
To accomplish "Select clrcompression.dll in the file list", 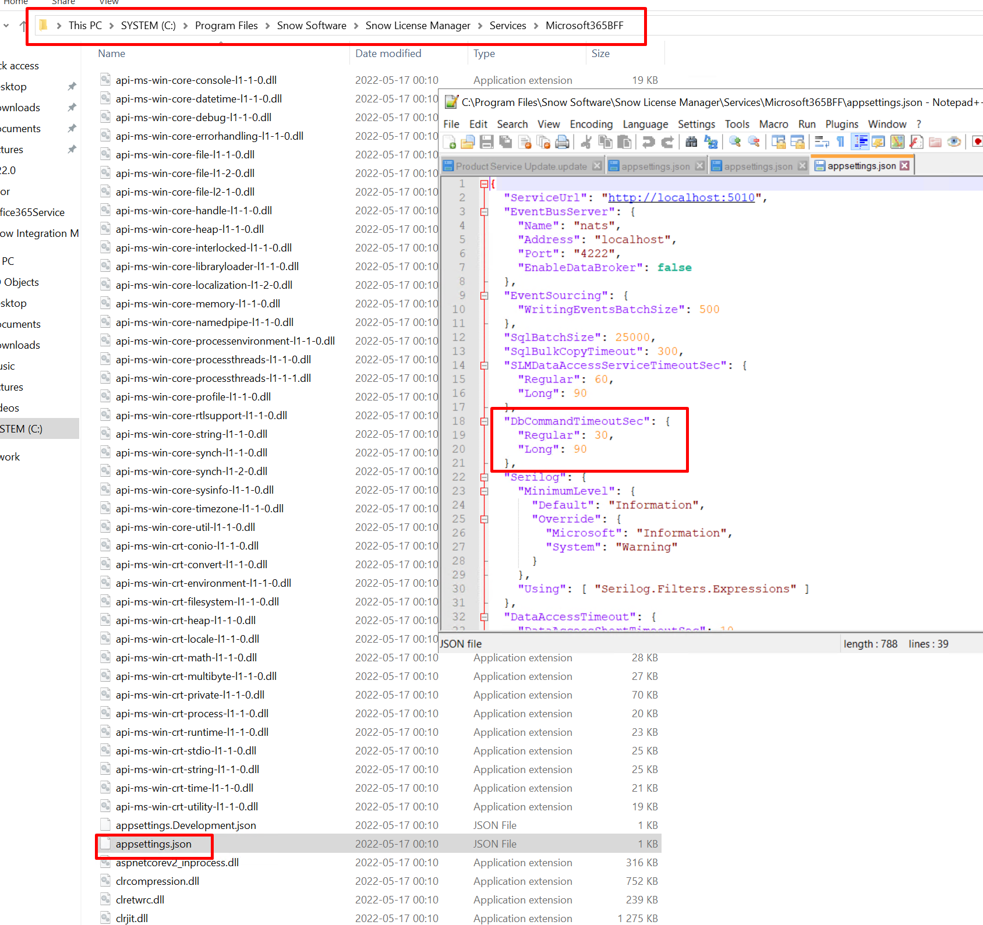I will click(379, 881).
